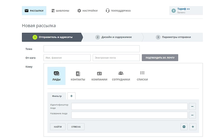
Task: Click the Электронная почта sender field
Action: (116, 58)
